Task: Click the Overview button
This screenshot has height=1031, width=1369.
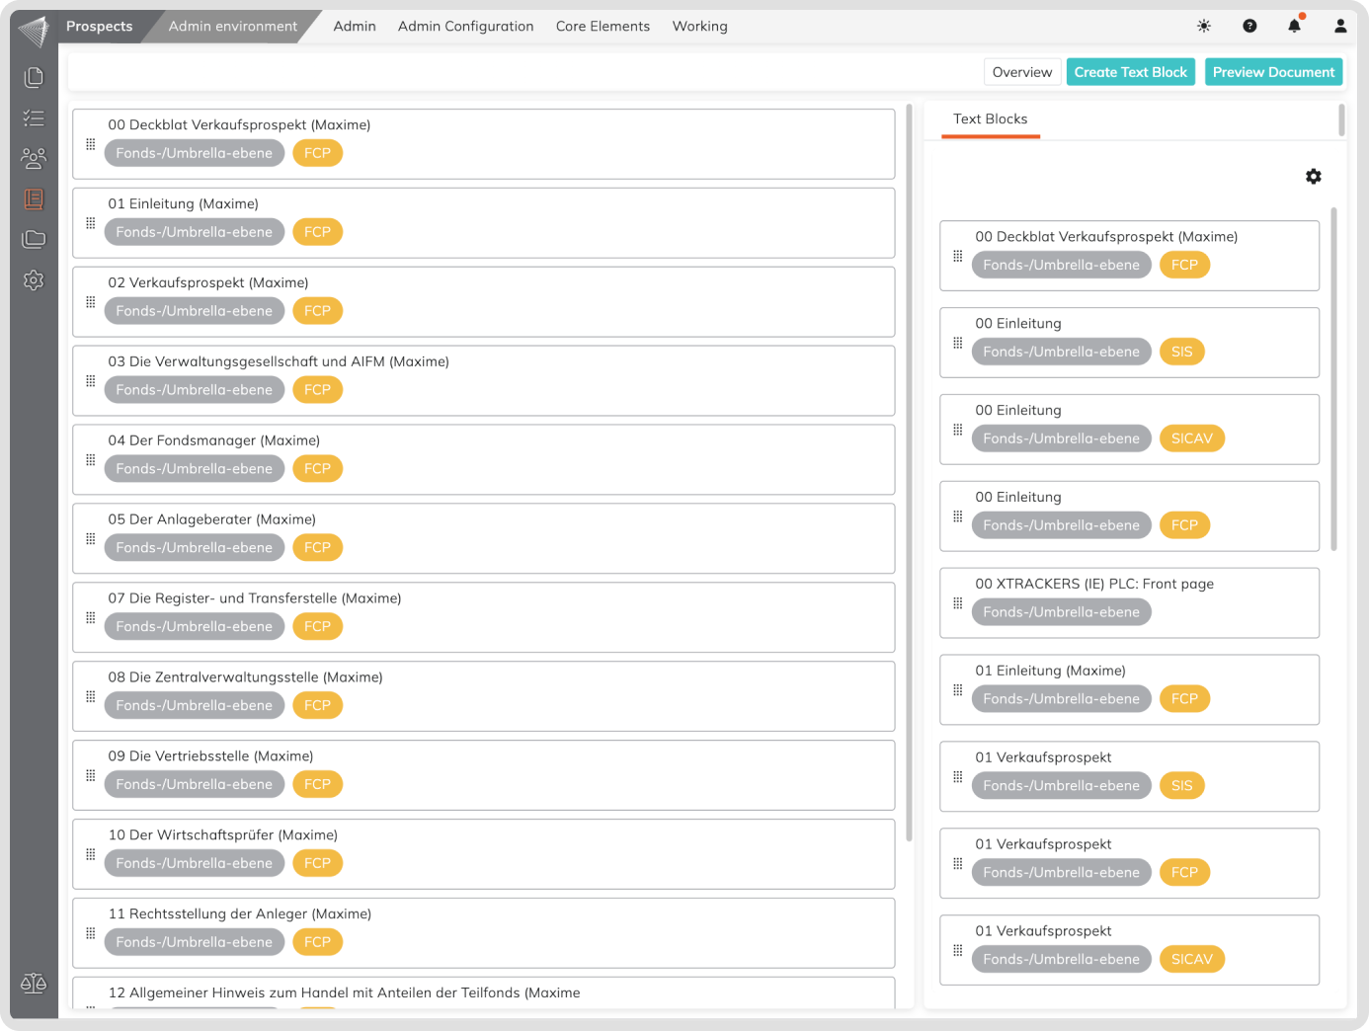Action: coord(1021,72)
